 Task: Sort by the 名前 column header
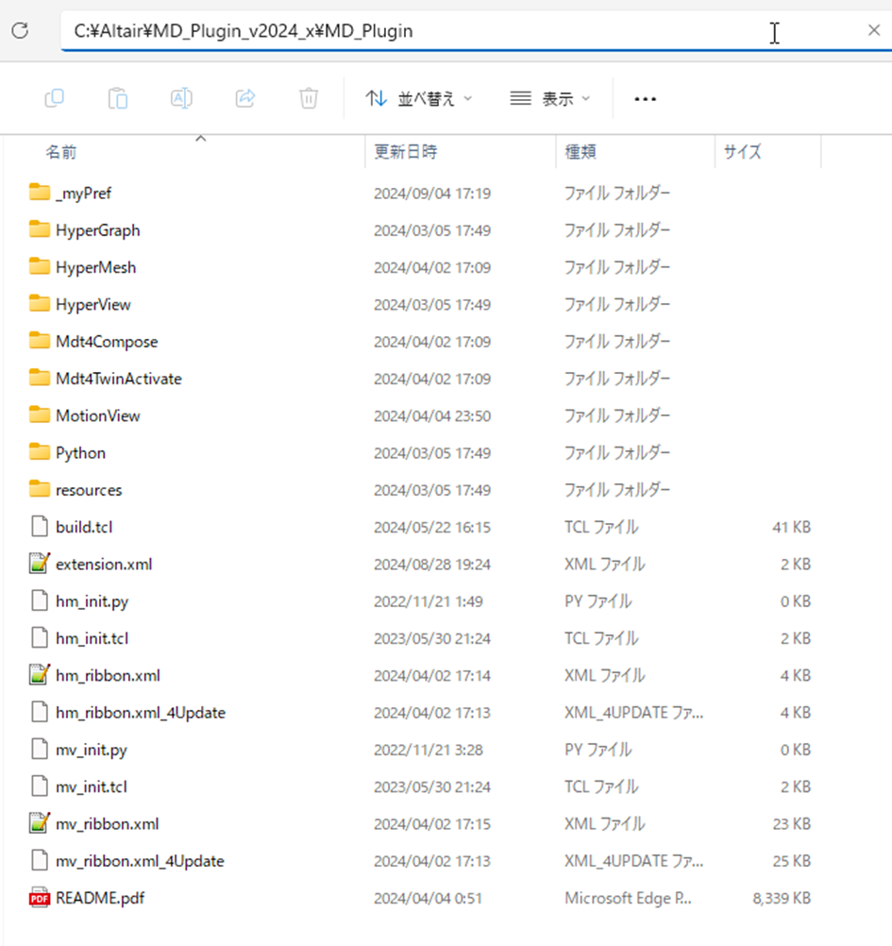[x=61, y=152]
